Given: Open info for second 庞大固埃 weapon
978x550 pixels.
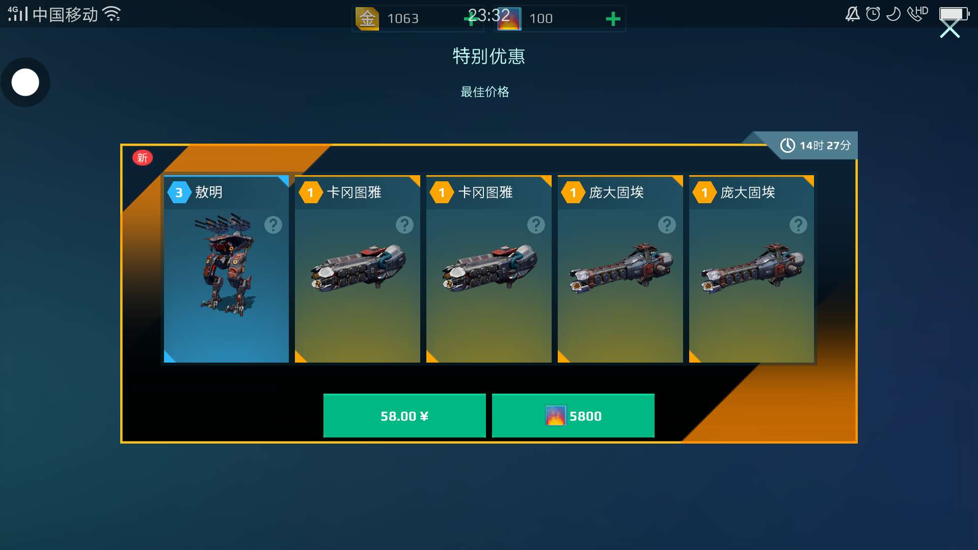Looking at the screenshot, I should point(798,225).
